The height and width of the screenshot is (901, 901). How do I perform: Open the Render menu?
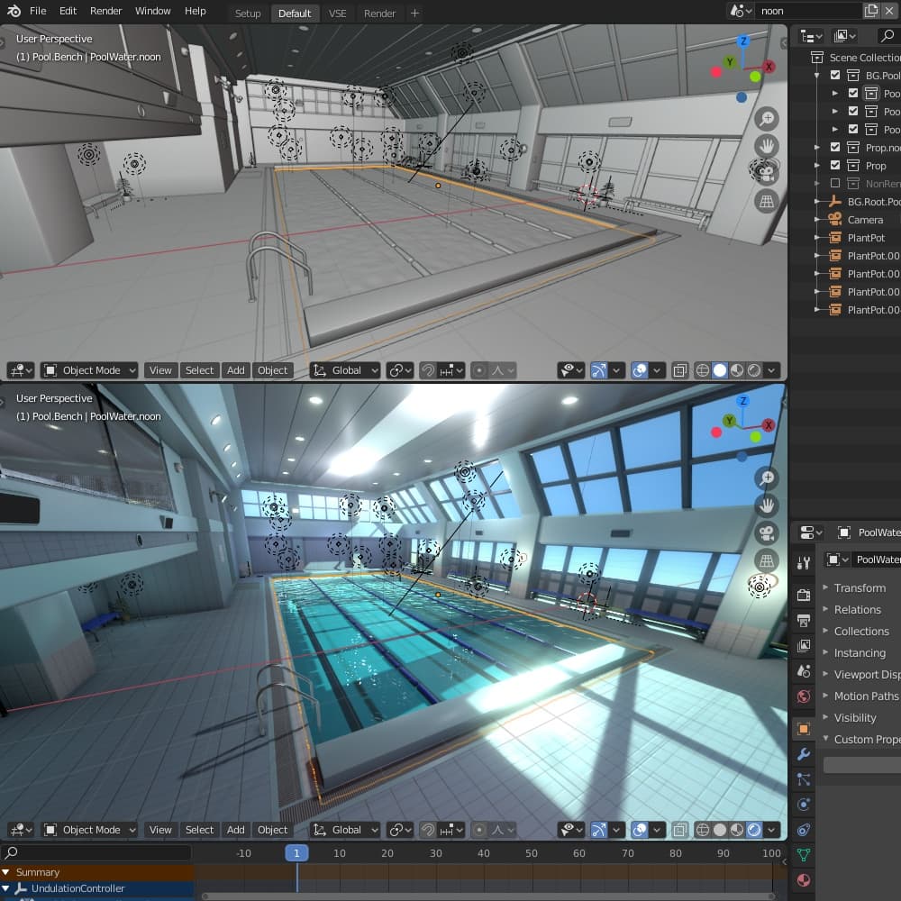coord(105,11)
